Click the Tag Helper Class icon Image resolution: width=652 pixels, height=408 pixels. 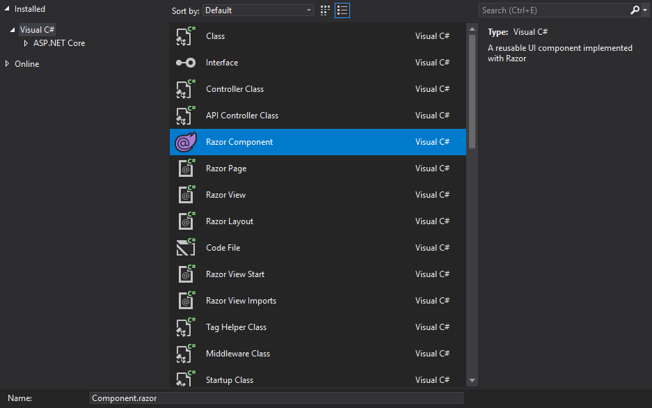185,327
